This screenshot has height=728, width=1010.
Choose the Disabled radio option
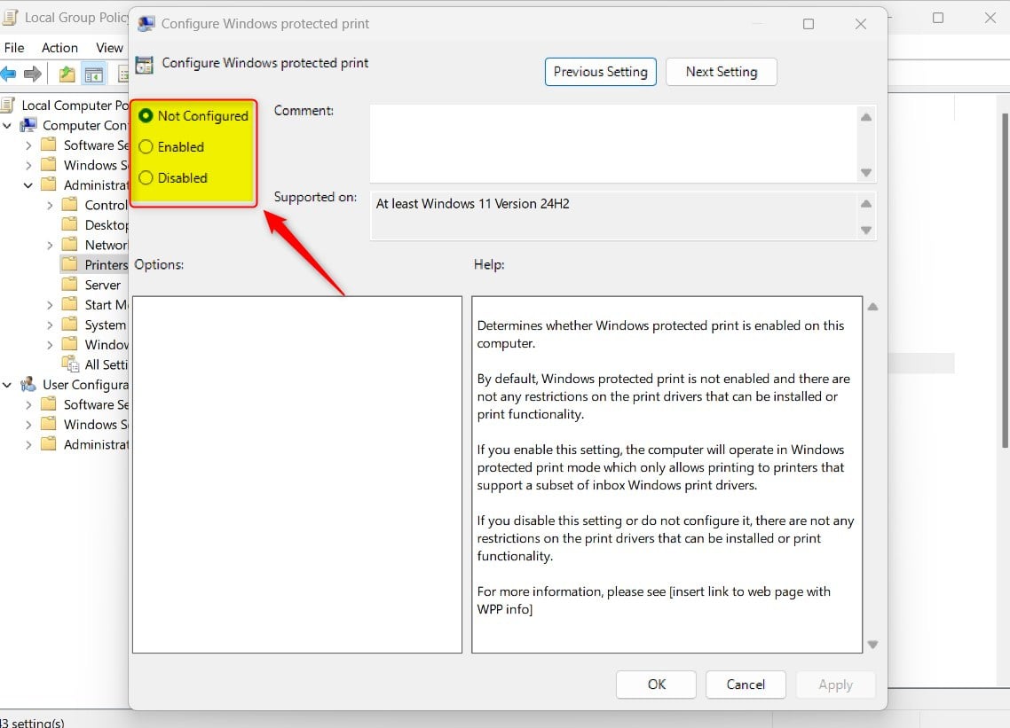coord(146,178)
